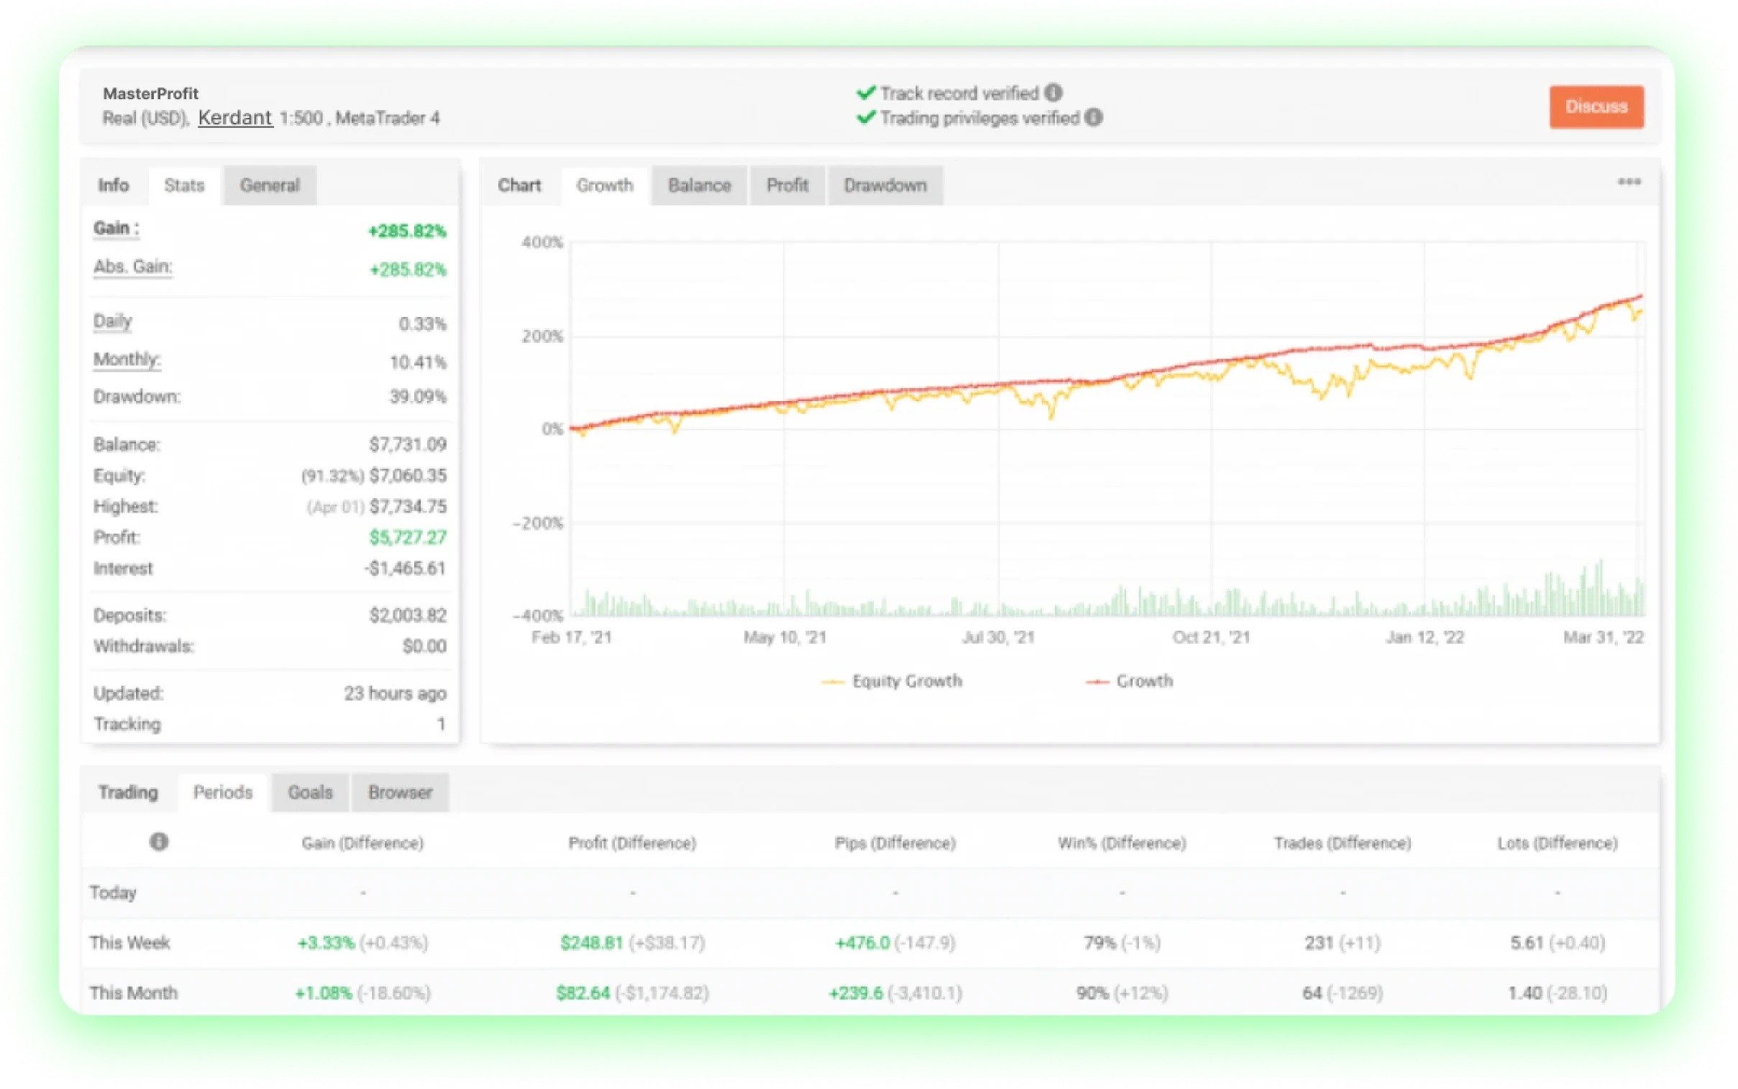Viewport: 1738px width, 1089px height.
Task: Click the Mar 31, '22 chart date marker
Action: pos(1603,638)
